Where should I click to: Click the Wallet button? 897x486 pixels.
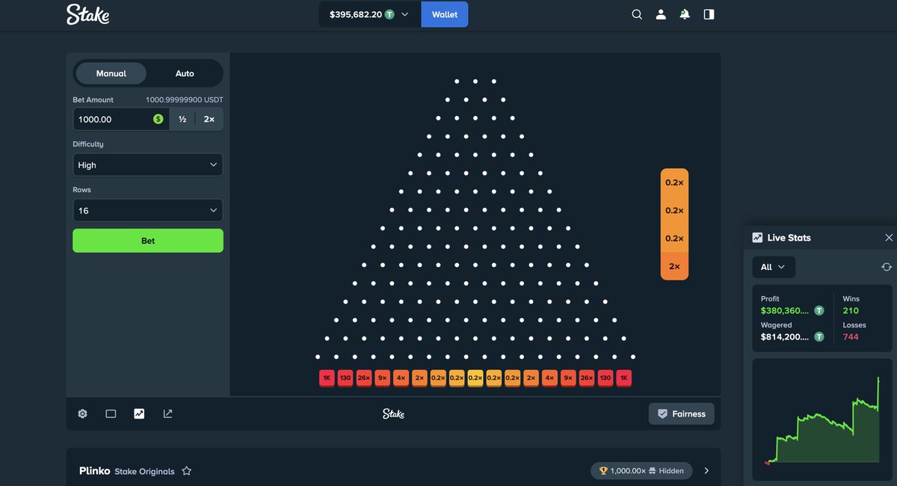[x=445, y=14]
